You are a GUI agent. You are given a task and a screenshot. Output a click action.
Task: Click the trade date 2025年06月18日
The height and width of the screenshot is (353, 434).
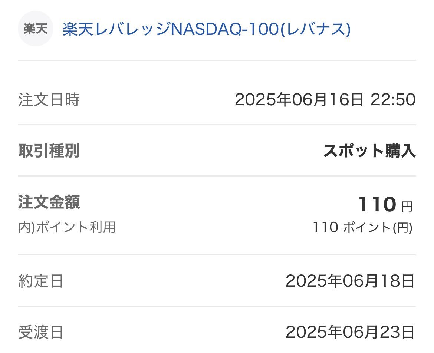[351, 281]
